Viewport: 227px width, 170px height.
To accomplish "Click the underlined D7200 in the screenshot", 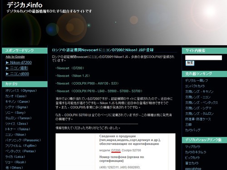I will (x=116, y=151).
